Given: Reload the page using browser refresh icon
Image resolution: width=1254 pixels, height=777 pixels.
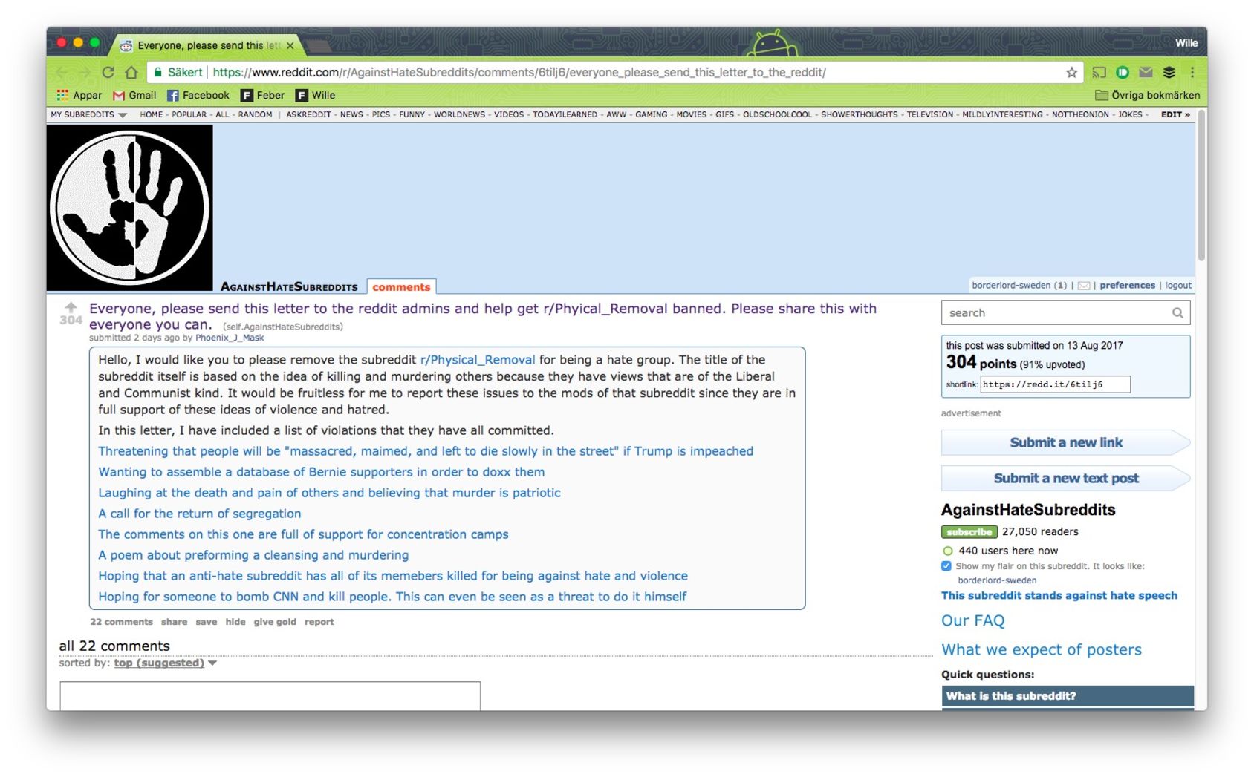Looking at the screenshot, I should point(108,72).
